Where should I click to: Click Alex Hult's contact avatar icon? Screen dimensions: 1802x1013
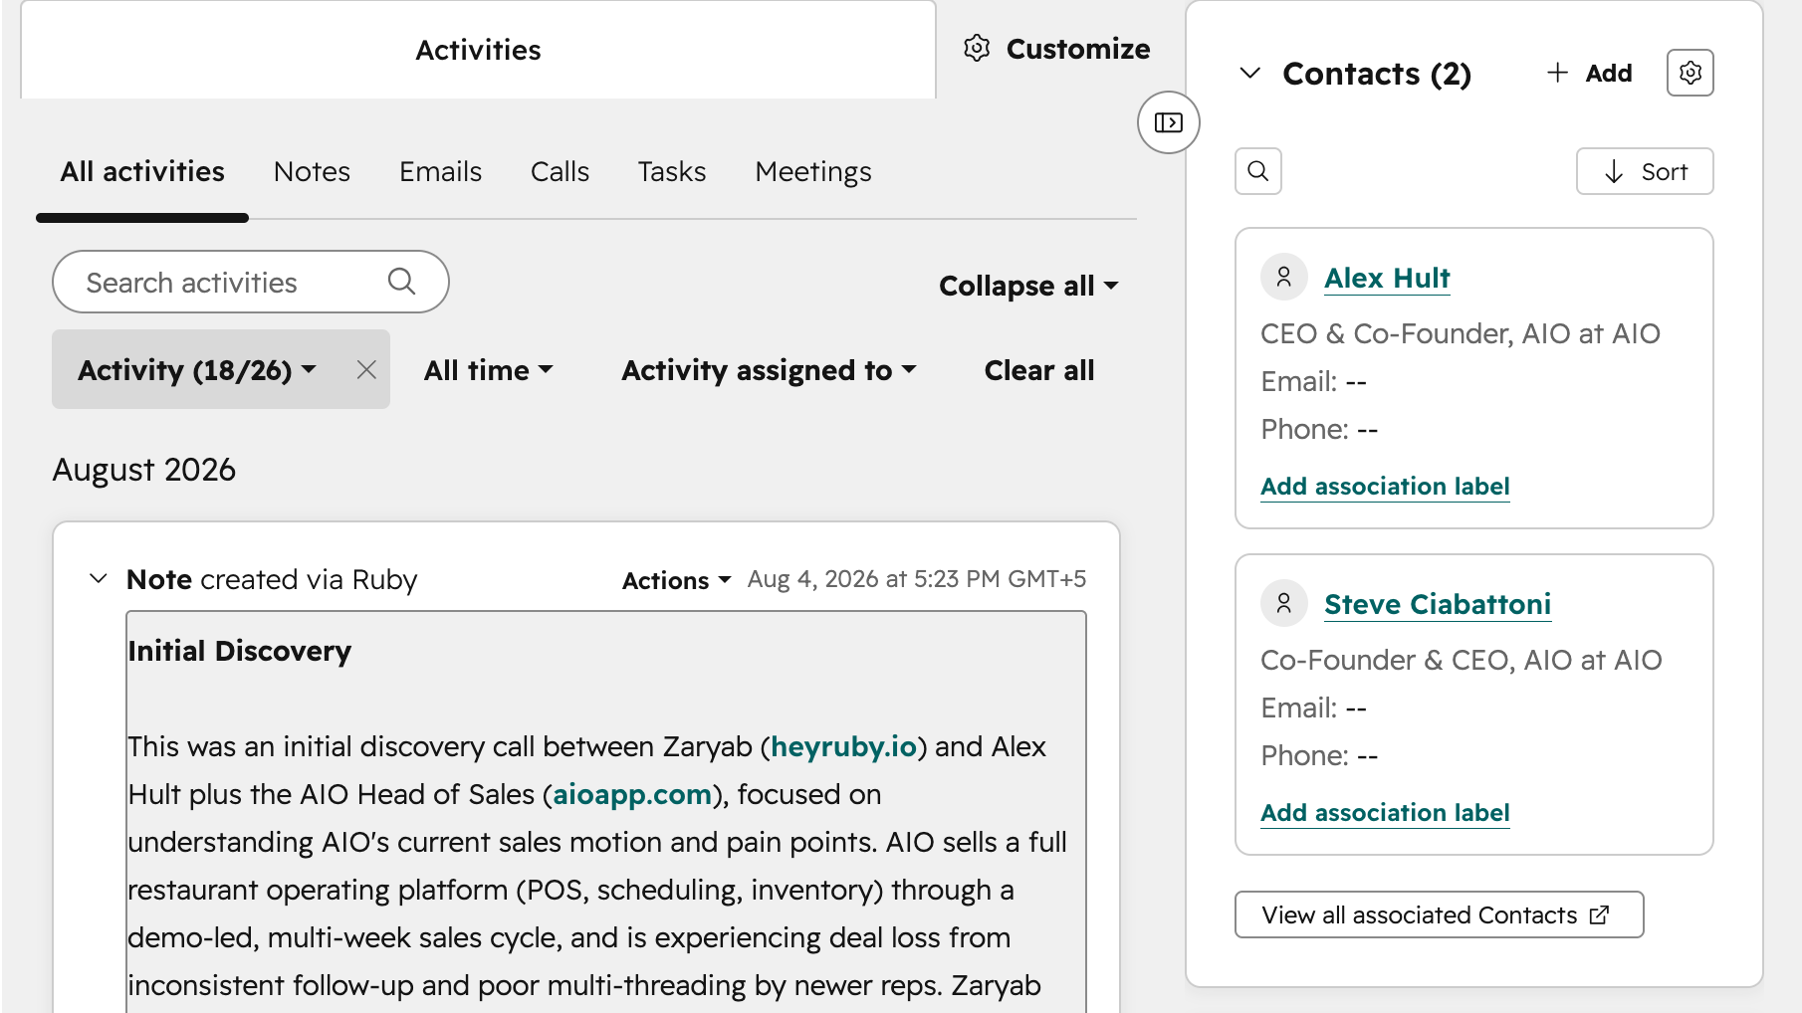pos(1284,277)
